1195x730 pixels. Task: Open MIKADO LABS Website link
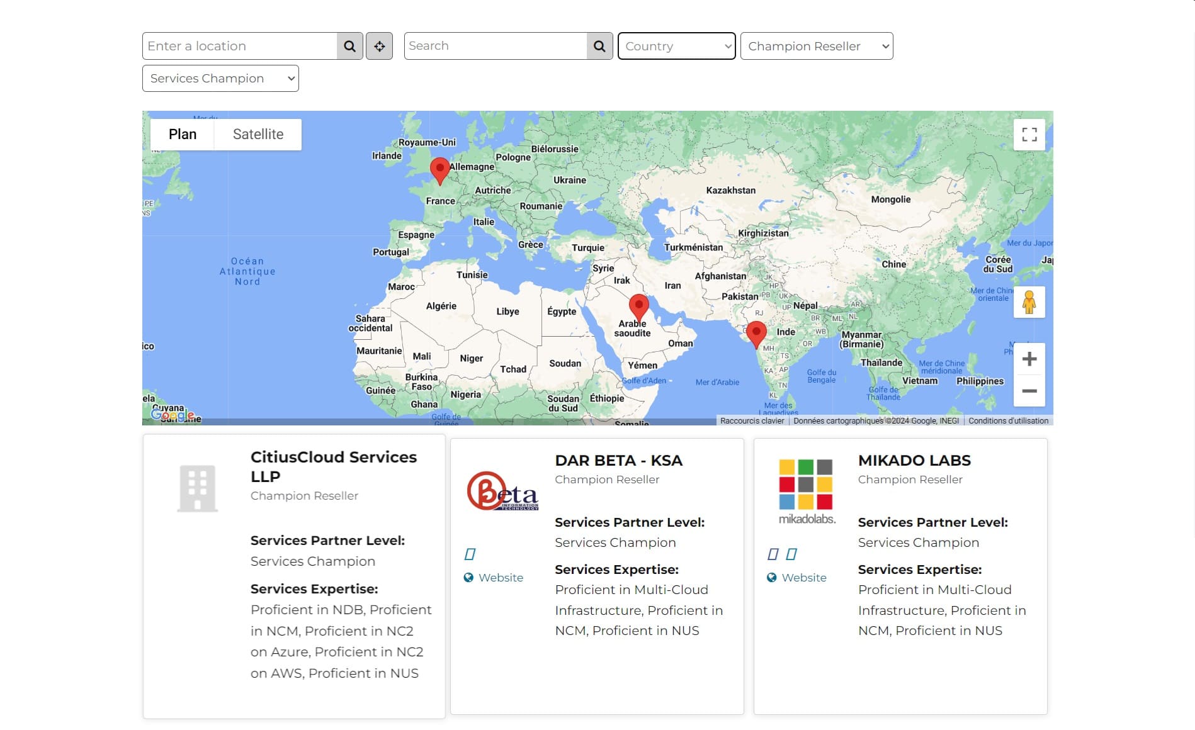(x=797, y=578)
